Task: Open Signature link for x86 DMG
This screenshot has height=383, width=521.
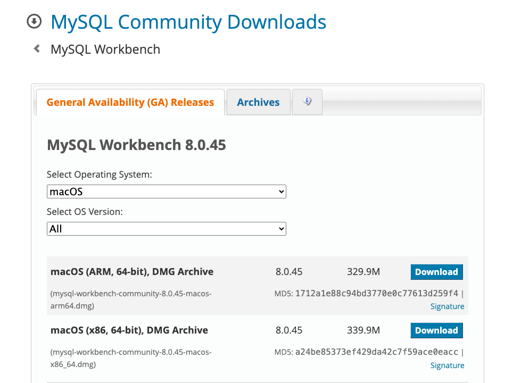Action: pyautogui.click(x=447, y=365)
